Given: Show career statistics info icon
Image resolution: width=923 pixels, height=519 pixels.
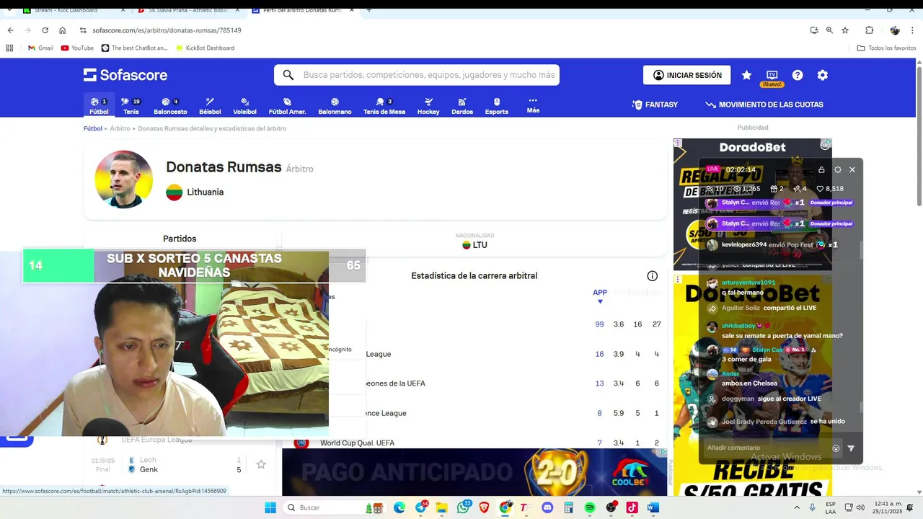Looking at the screenshot, I should click(x=652, y=276).
